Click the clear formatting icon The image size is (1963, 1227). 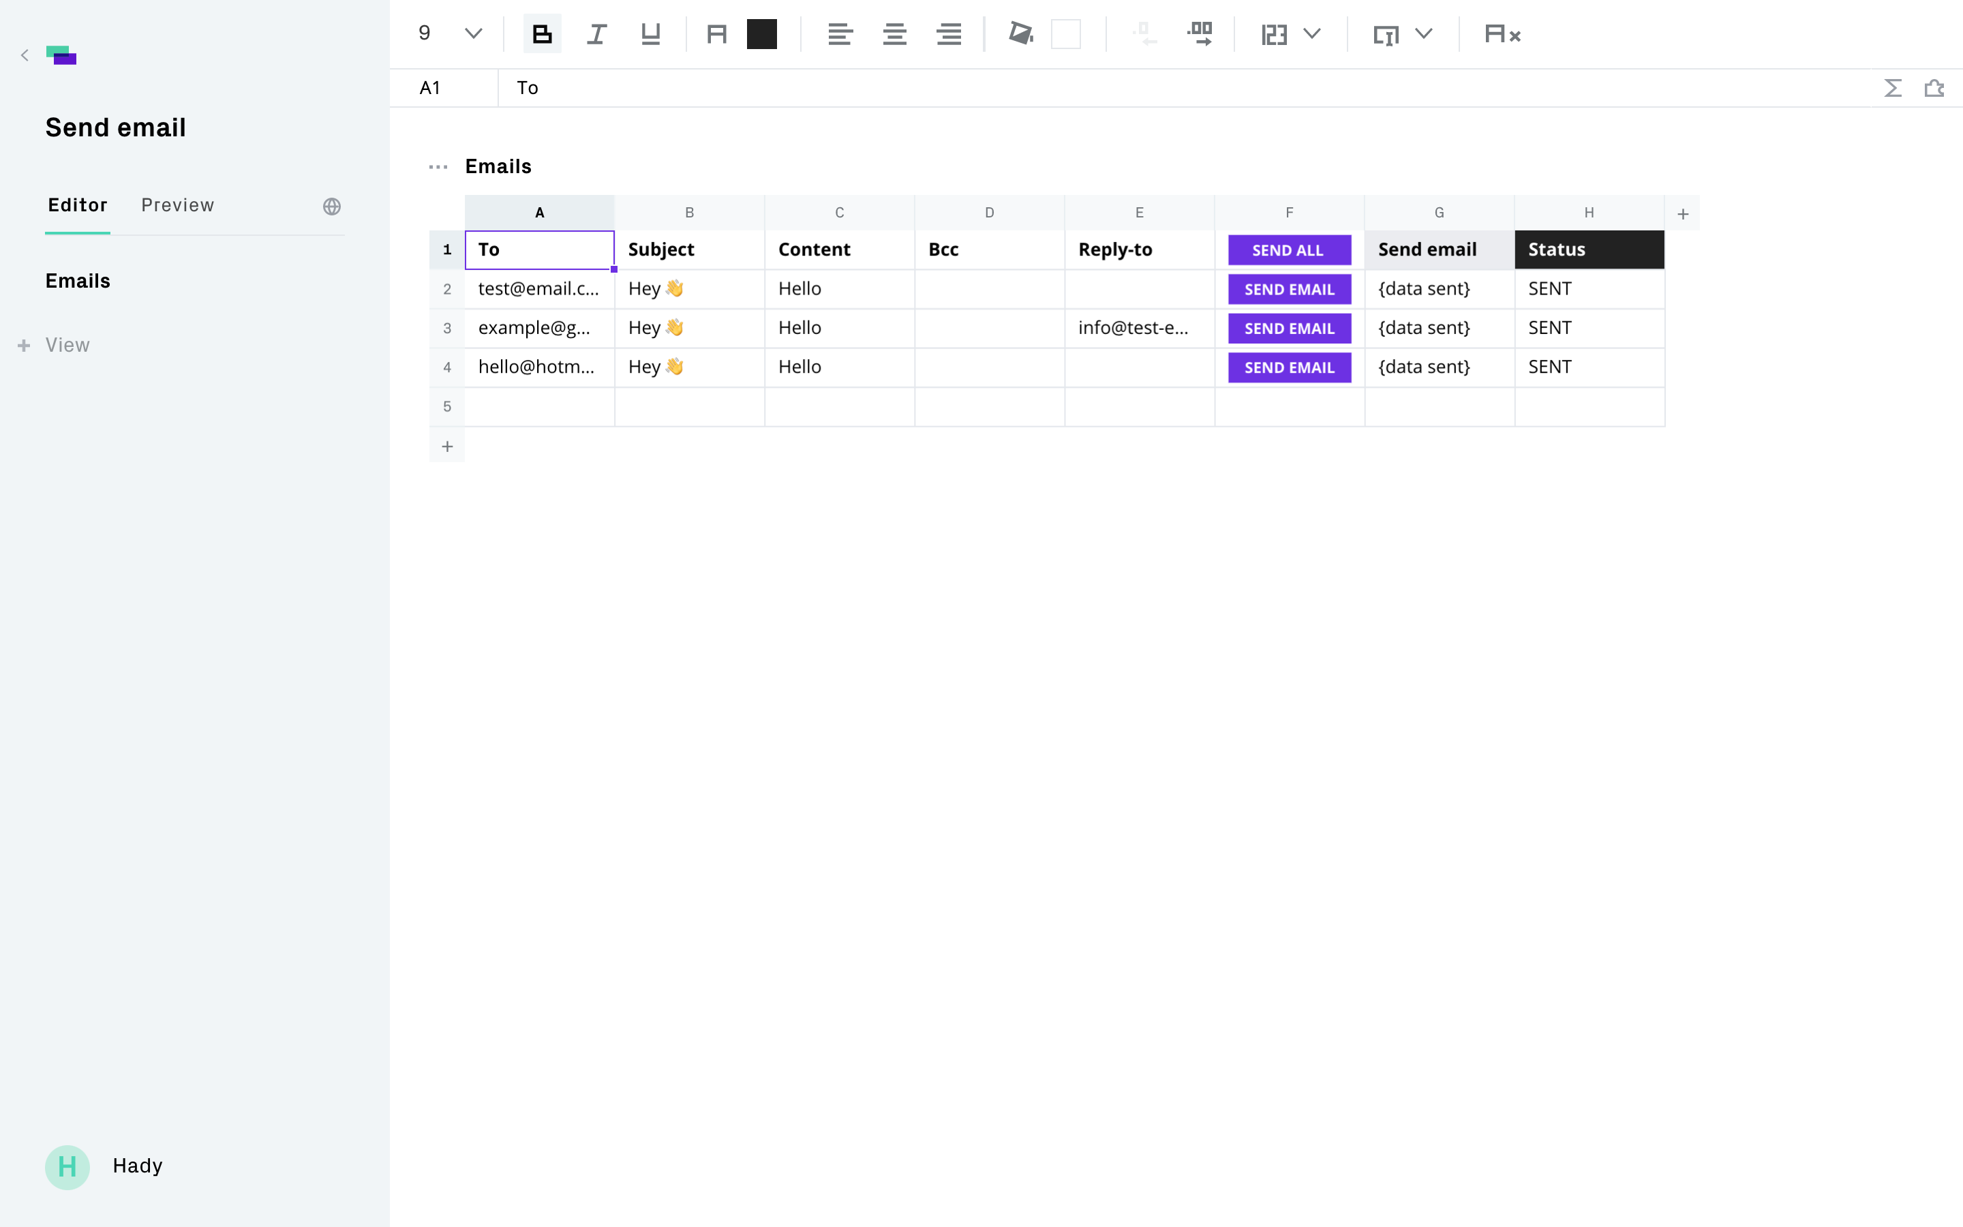pos(1502,34)
